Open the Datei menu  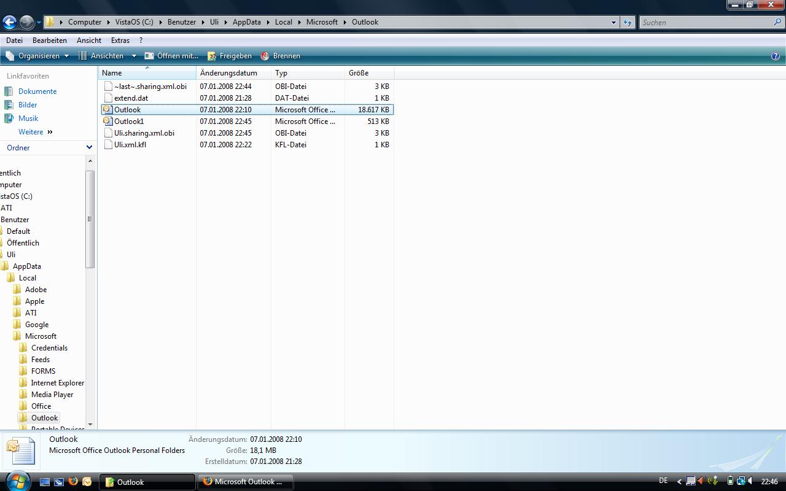point(14,41)
